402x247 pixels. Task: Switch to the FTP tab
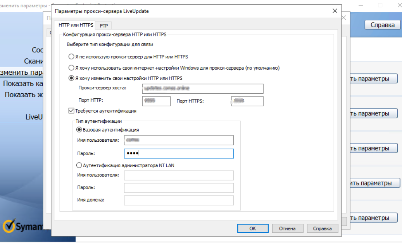point(104,26)
